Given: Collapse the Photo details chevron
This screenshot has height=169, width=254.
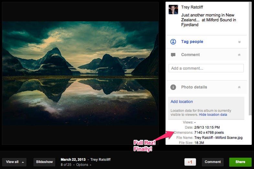Looking at the screenshot, I should pos(239,87).
